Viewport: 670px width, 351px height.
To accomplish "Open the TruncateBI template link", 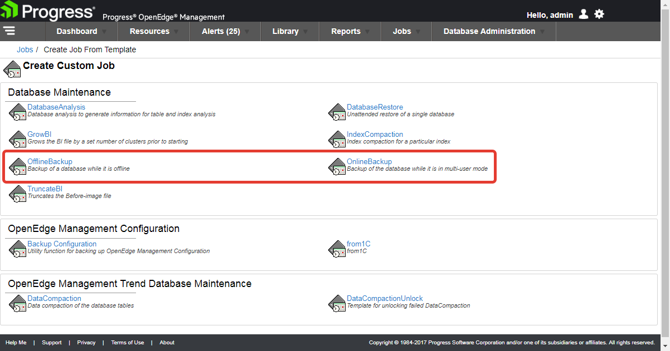I will pyautogui.click(x=45, y=189).
